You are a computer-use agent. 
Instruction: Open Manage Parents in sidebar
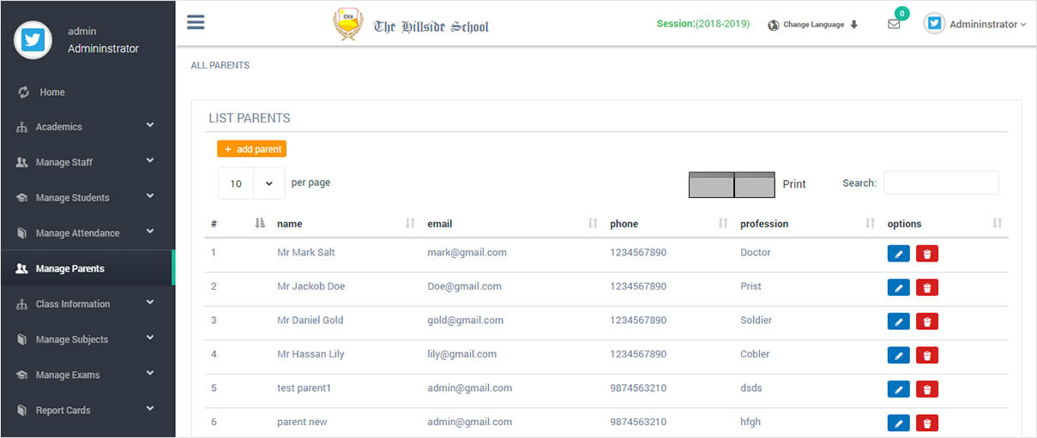(x=70, y=268)
